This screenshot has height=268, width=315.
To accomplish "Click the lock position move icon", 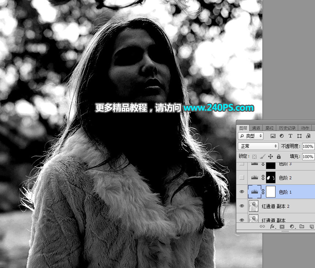I will 271,157.
